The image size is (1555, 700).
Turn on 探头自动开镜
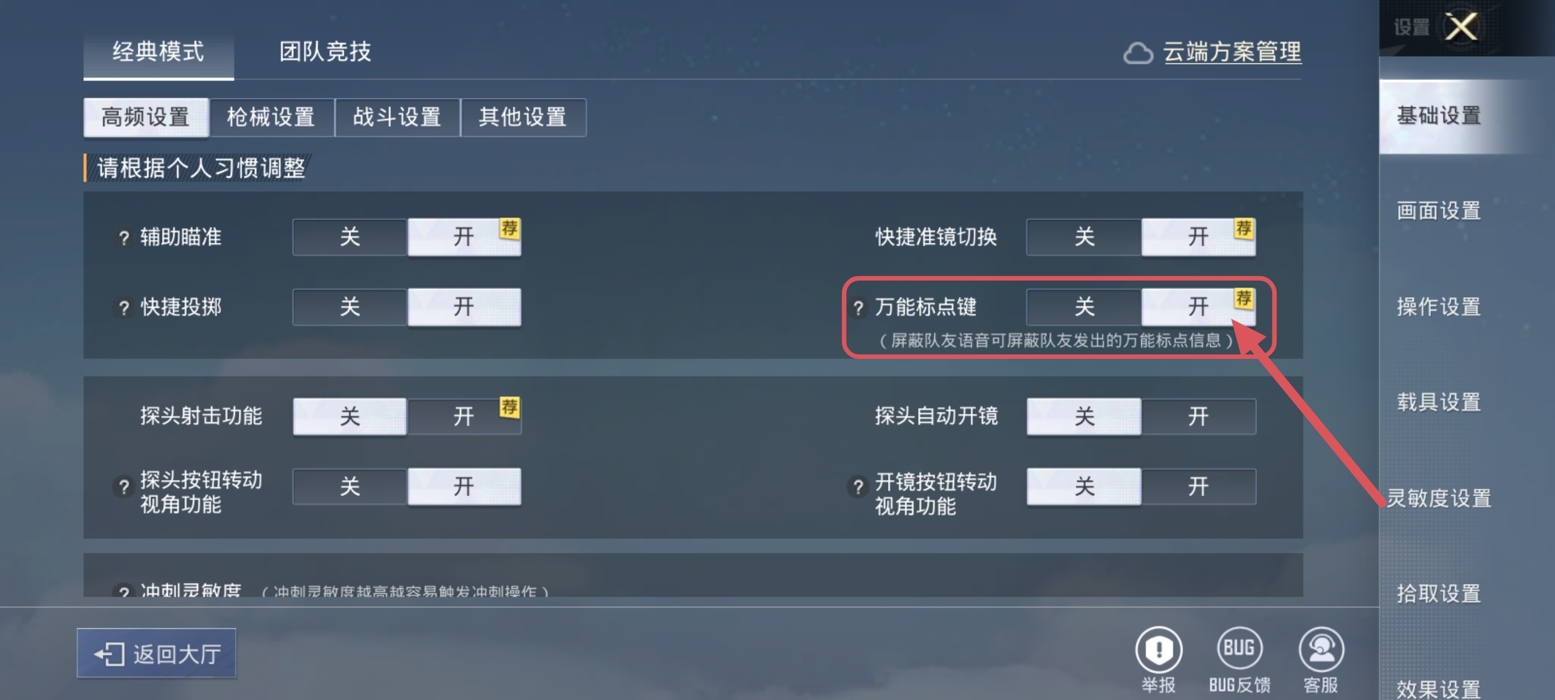pos(1198,416)
